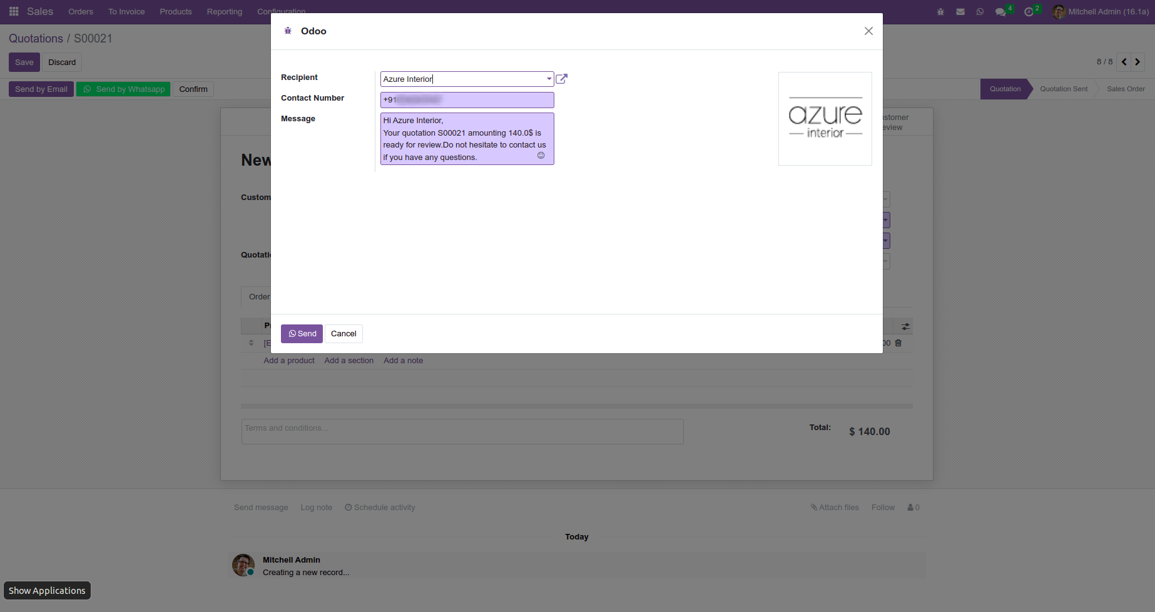Click Add a section link
Viewport: 1155px width, 612px height.
(x=349, y=361)
